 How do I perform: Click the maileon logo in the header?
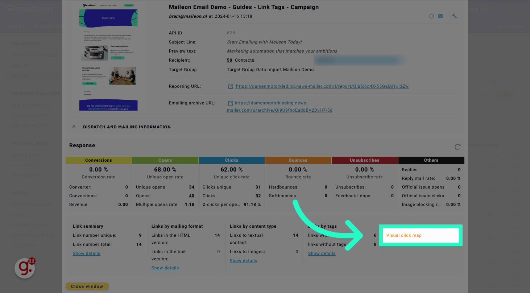point(29,9)
